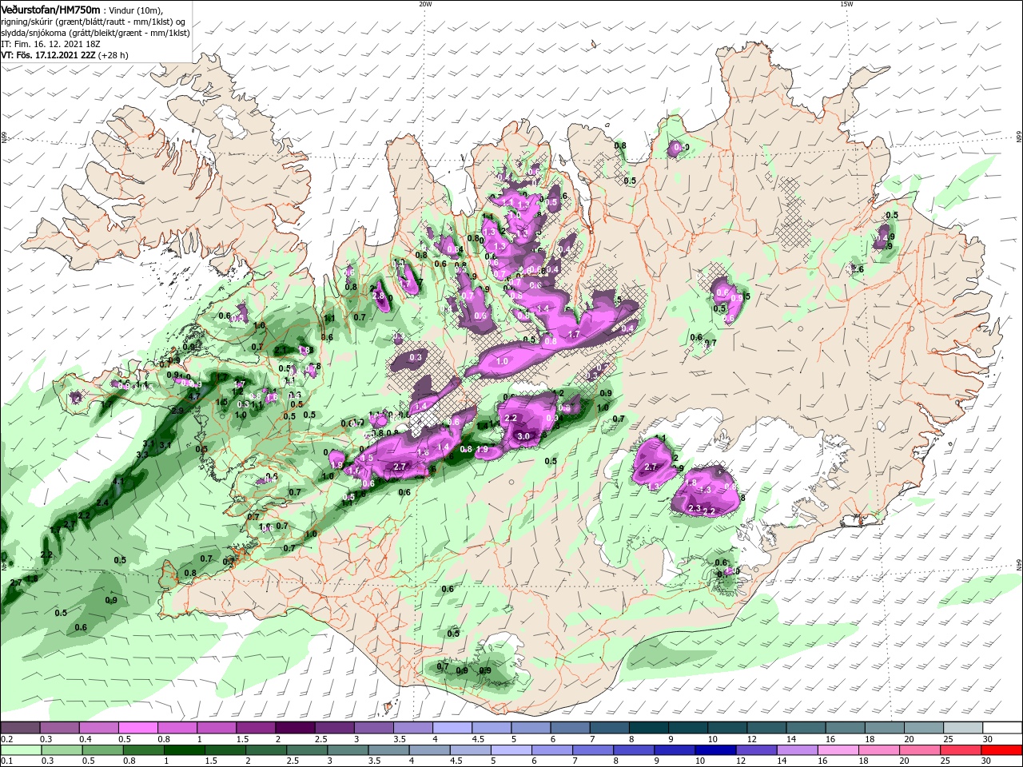This screenshot has height=767, width=1023.
Task: Click the 2.9 rainfall value on the map
Action: 177,411
